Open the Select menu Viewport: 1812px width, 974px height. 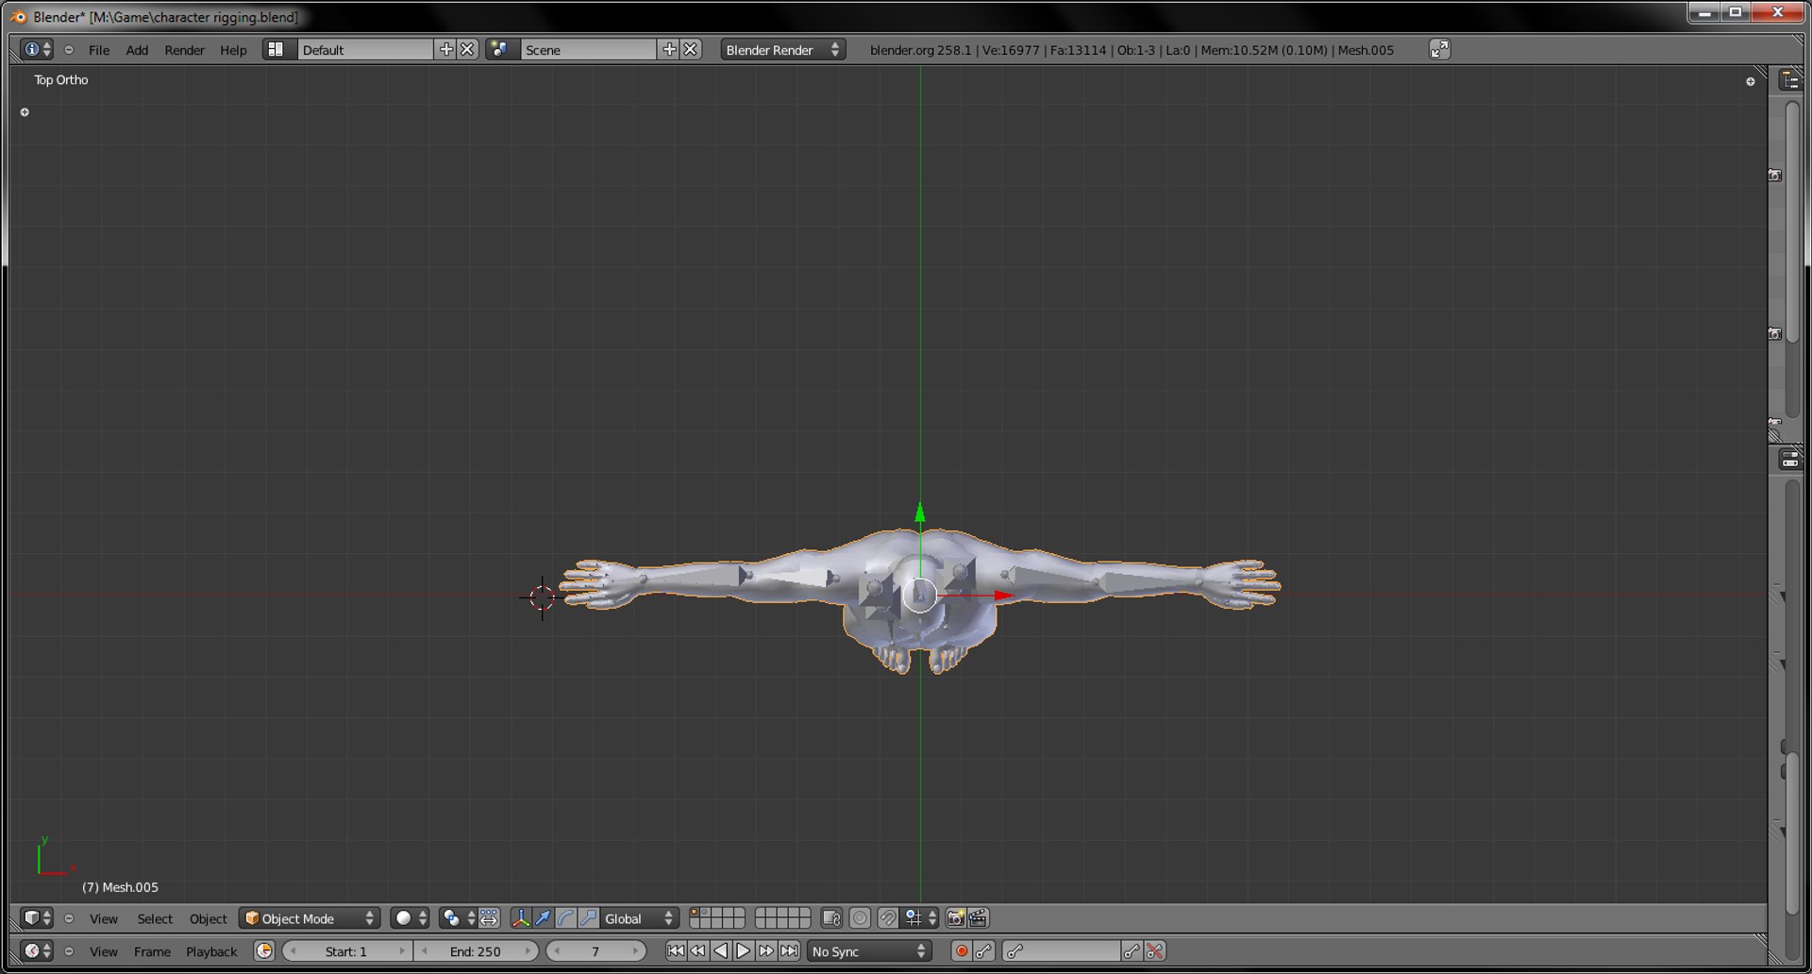[x=155, y=918]
